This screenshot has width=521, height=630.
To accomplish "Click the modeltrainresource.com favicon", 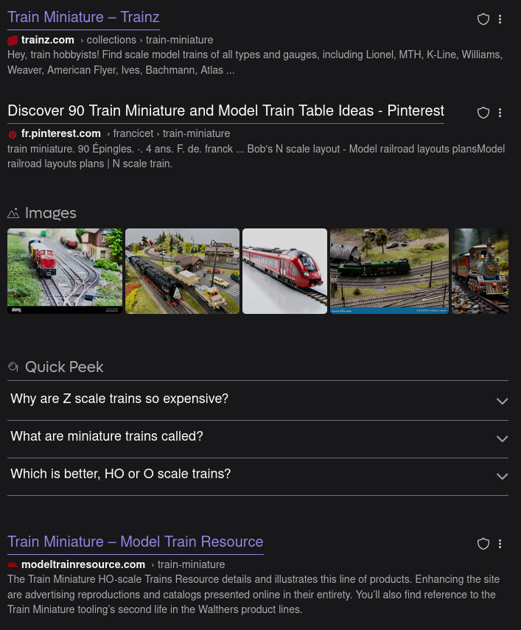I will (13, 565).
